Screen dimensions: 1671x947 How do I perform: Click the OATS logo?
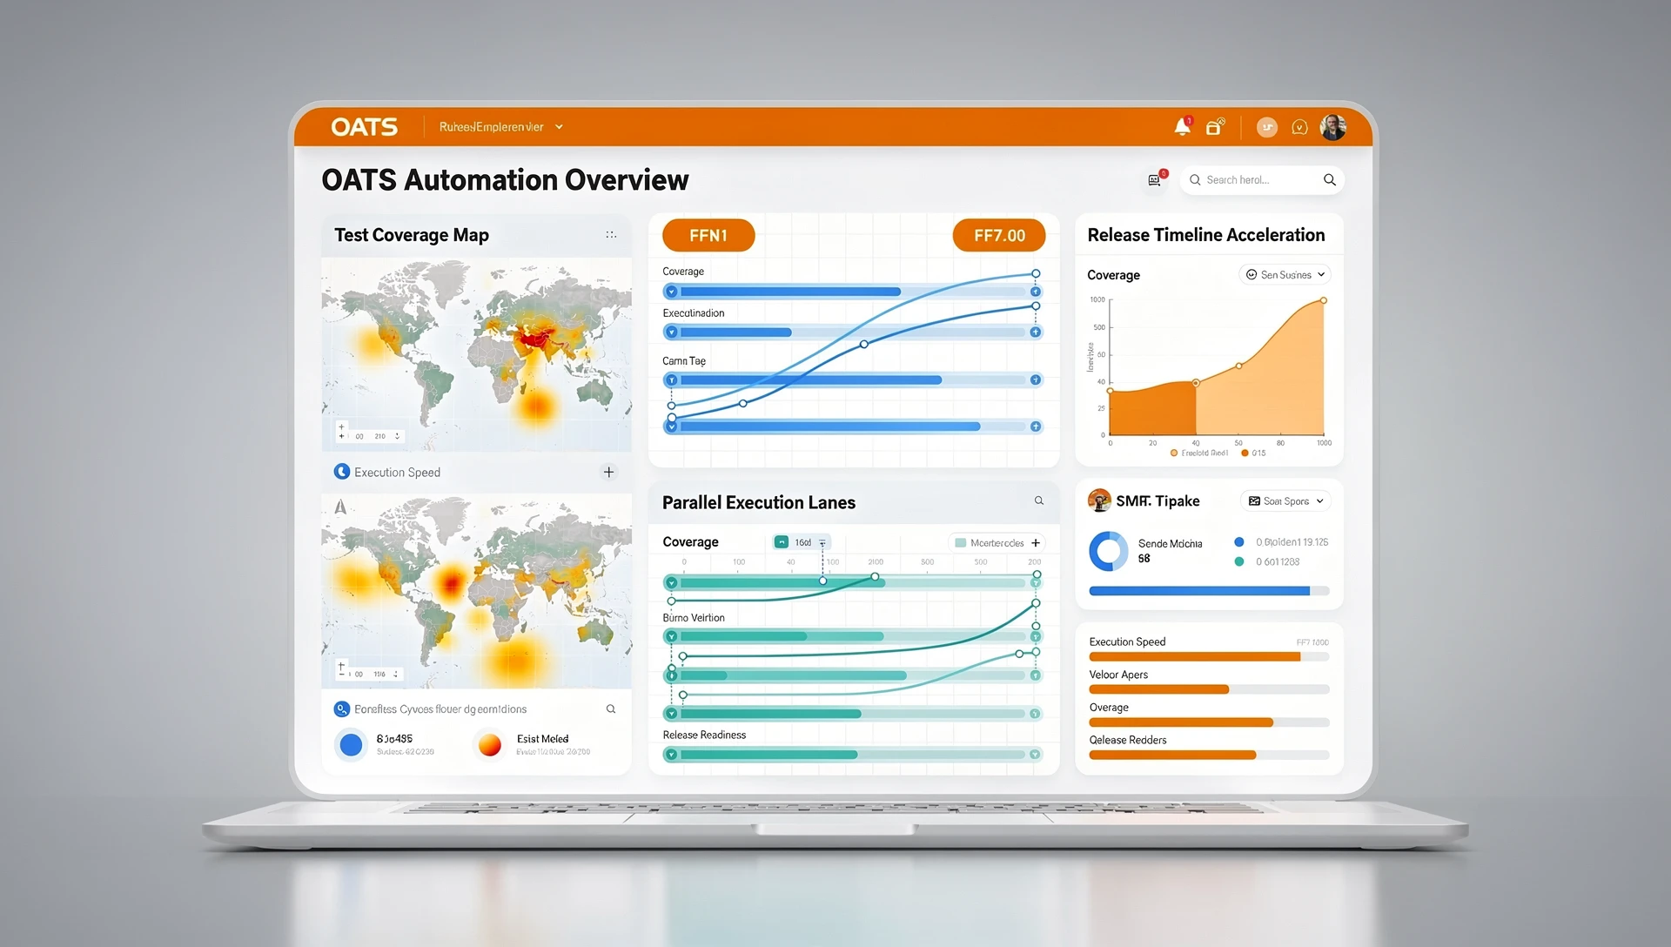tap(364, 127)
